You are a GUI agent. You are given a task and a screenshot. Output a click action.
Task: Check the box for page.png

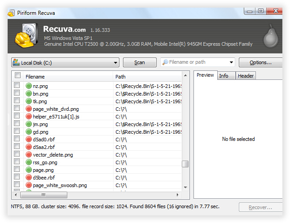pyautogui.click(x=17, y=169)
